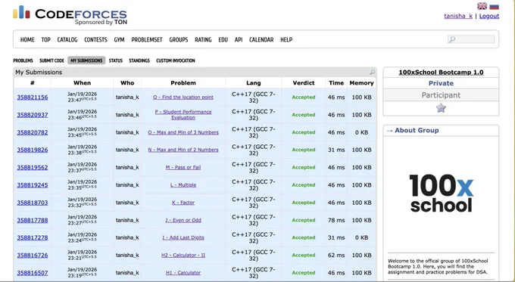
Task: Switch to SUBMIT CODE tab
Action: click(x=51, y=60)
